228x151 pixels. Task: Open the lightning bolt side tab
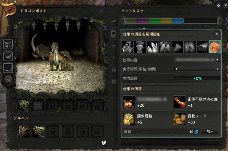click(114, 57)
